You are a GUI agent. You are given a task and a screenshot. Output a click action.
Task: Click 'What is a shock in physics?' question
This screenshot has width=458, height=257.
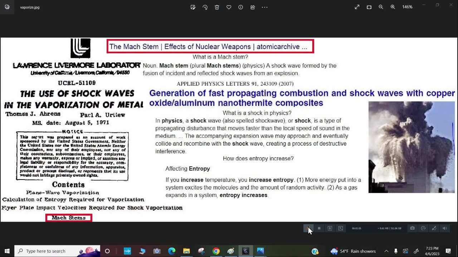pyautogui.click(x=257, y=113)
